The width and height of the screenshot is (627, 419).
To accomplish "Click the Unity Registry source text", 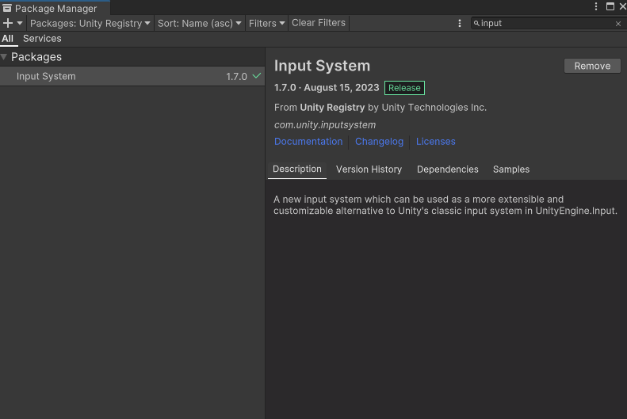I will coord(332,108).
